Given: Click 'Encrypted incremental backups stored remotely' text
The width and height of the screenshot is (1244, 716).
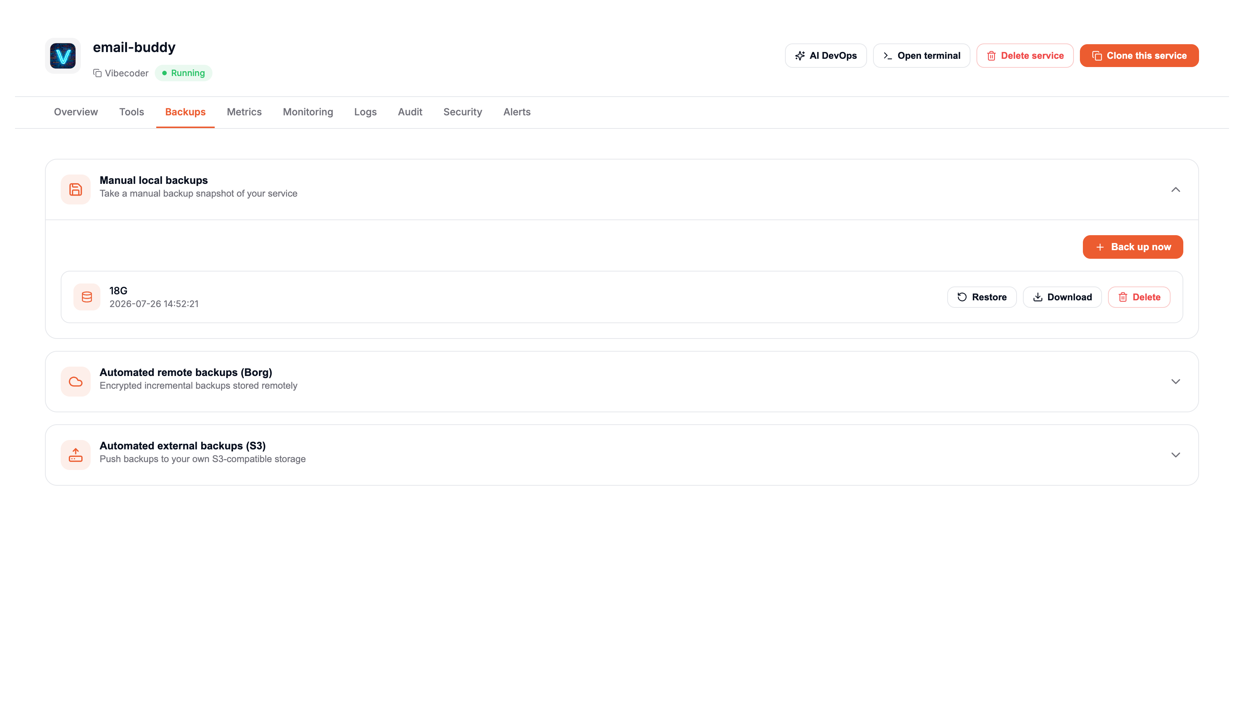Looking at the screenshot, I should point(198,386).
